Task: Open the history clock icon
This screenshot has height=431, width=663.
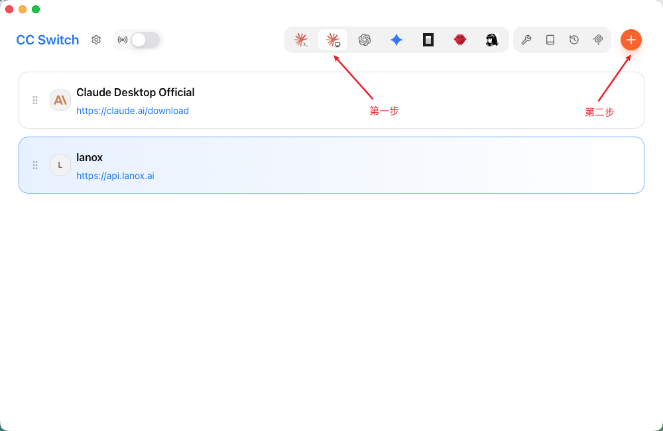Action: click(x=573, y=40)
